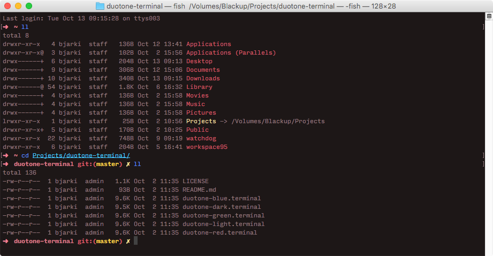Screen dimensions: 493x256
Task: Click the watchdog directory entry
Action: tap(201, 138)
